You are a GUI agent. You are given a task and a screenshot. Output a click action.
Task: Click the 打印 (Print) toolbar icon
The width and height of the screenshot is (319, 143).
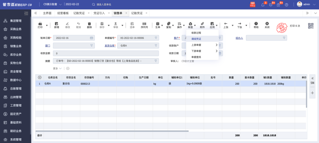[40, 25]
